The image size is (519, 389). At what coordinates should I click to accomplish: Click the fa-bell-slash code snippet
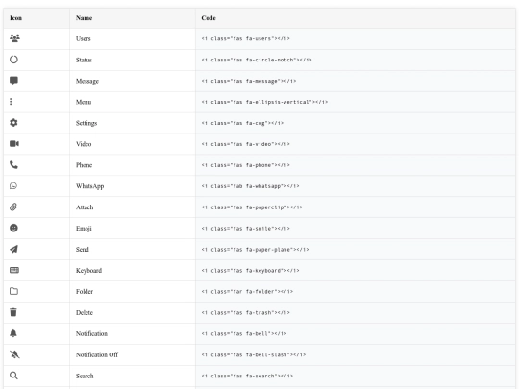click(254, 355)
